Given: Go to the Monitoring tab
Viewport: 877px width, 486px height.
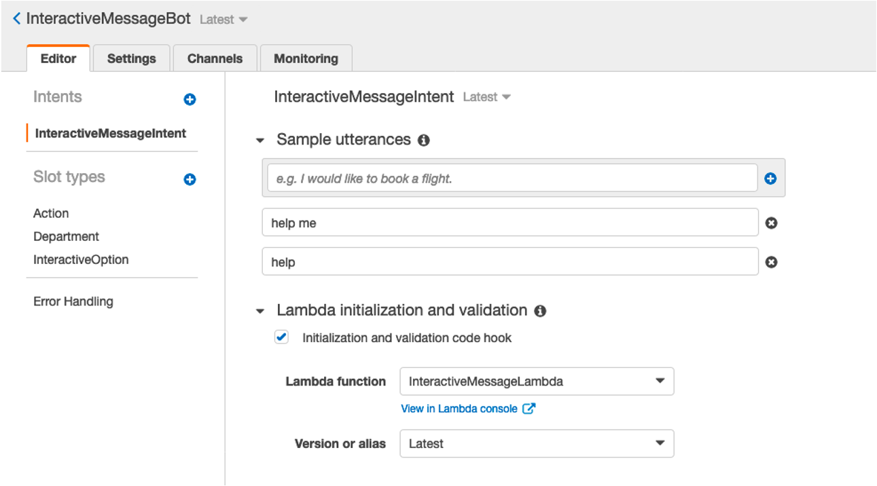Looking at the screenshot, I should tap(306, 58).
